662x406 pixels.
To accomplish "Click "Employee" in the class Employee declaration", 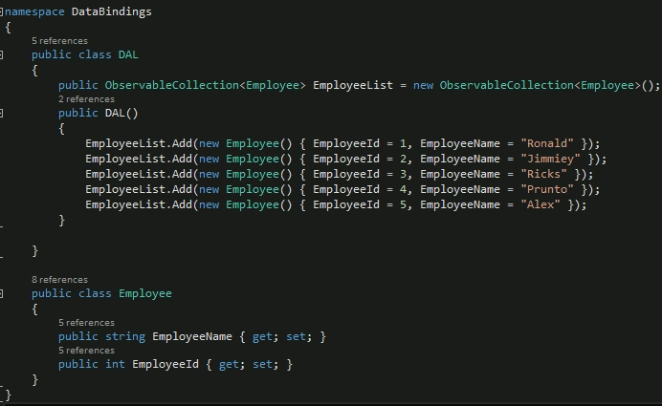I will click(145, 293).
